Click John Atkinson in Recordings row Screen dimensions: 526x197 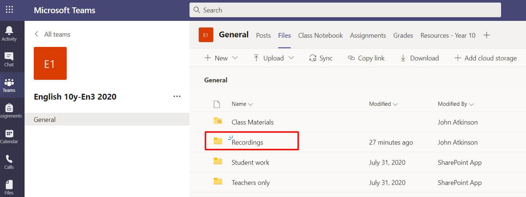[457, 142]
